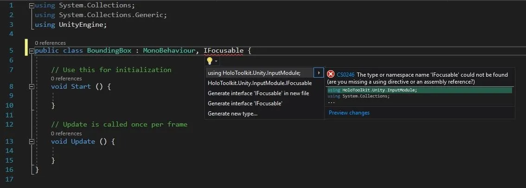Click the highlighted using HoloToolkit preview line
The image size is (526, 188).
coord(420,90)
